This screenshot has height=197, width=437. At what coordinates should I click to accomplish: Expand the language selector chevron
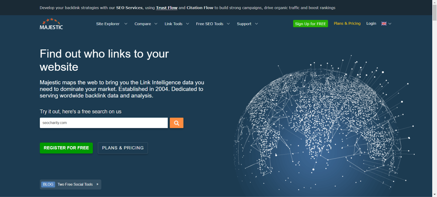(x=390, y=24)
